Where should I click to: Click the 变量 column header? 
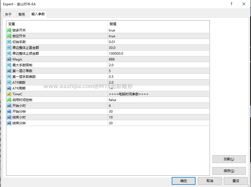(57, 24)
